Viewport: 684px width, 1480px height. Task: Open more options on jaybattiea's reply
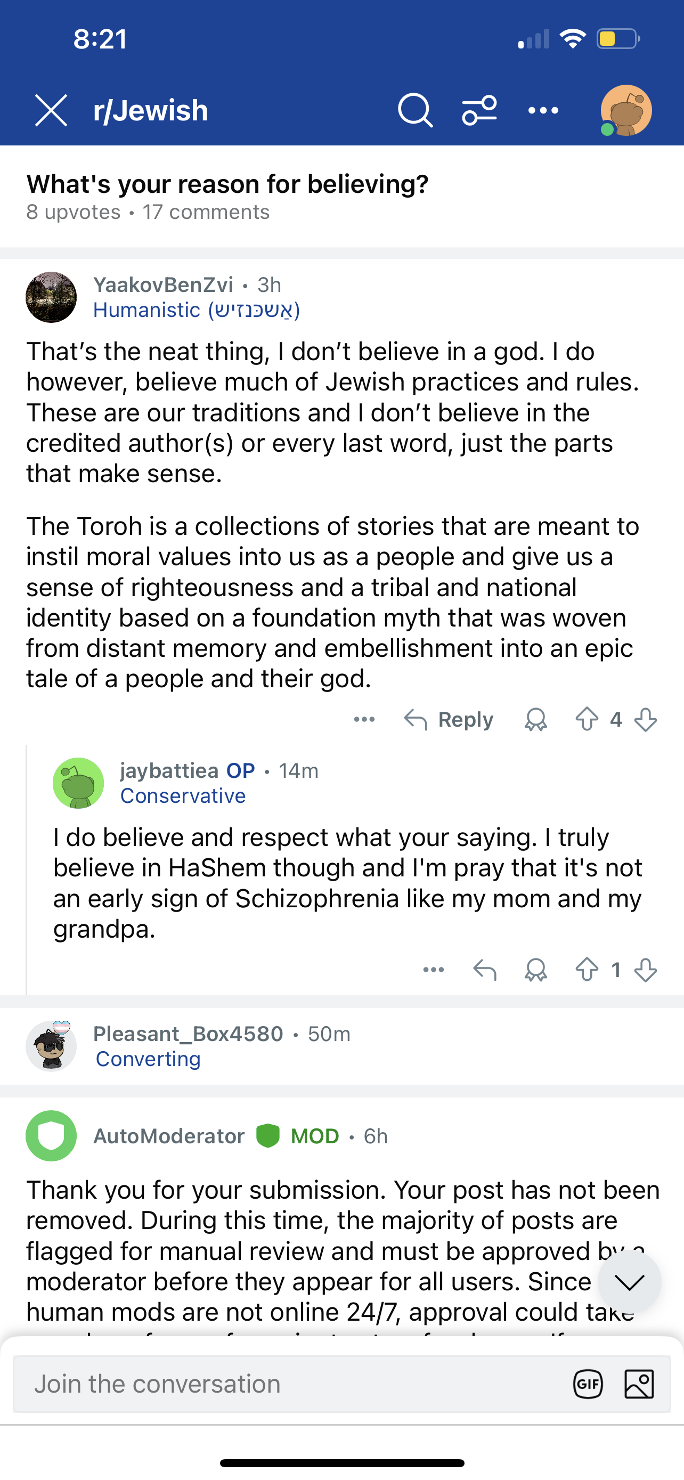tap(433, 970)
